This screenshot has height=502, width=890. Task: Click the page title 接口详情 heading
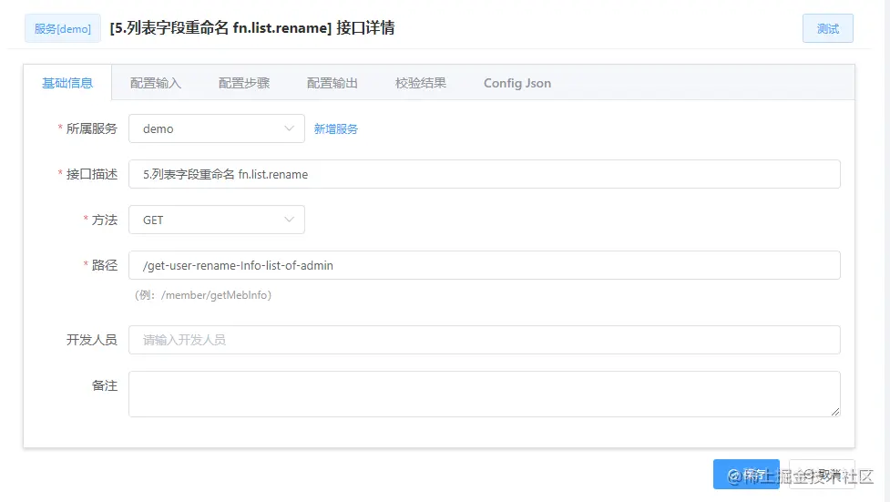pyautogui.click(x=252, y=28)
